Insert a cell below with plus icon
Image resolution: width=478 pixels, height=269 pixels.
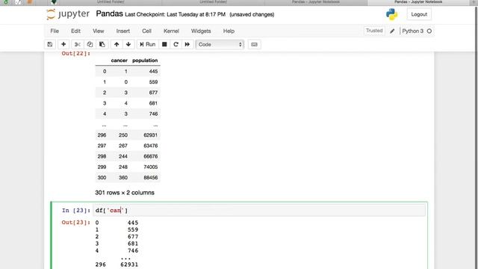pos(63,45)
